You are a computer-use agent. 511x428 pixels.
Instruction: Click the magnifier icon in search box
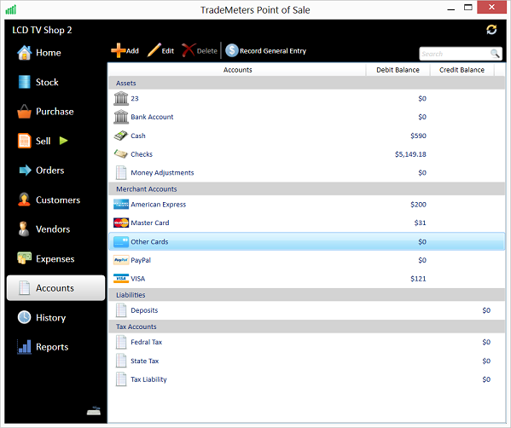pyautogui.click(x=495, y=54)
